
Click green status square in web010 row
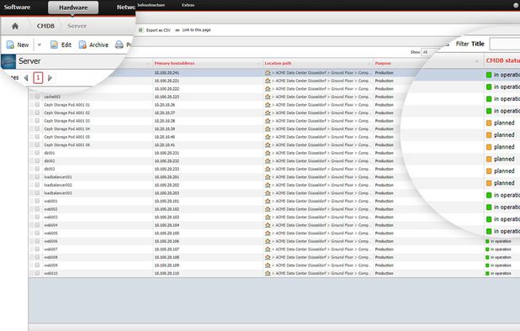coord(487,273)
